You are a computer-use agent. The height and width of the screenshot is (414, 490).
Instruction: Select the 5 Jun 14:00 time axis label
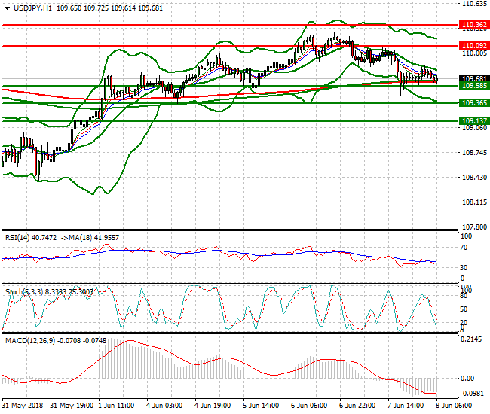[261, 406]
